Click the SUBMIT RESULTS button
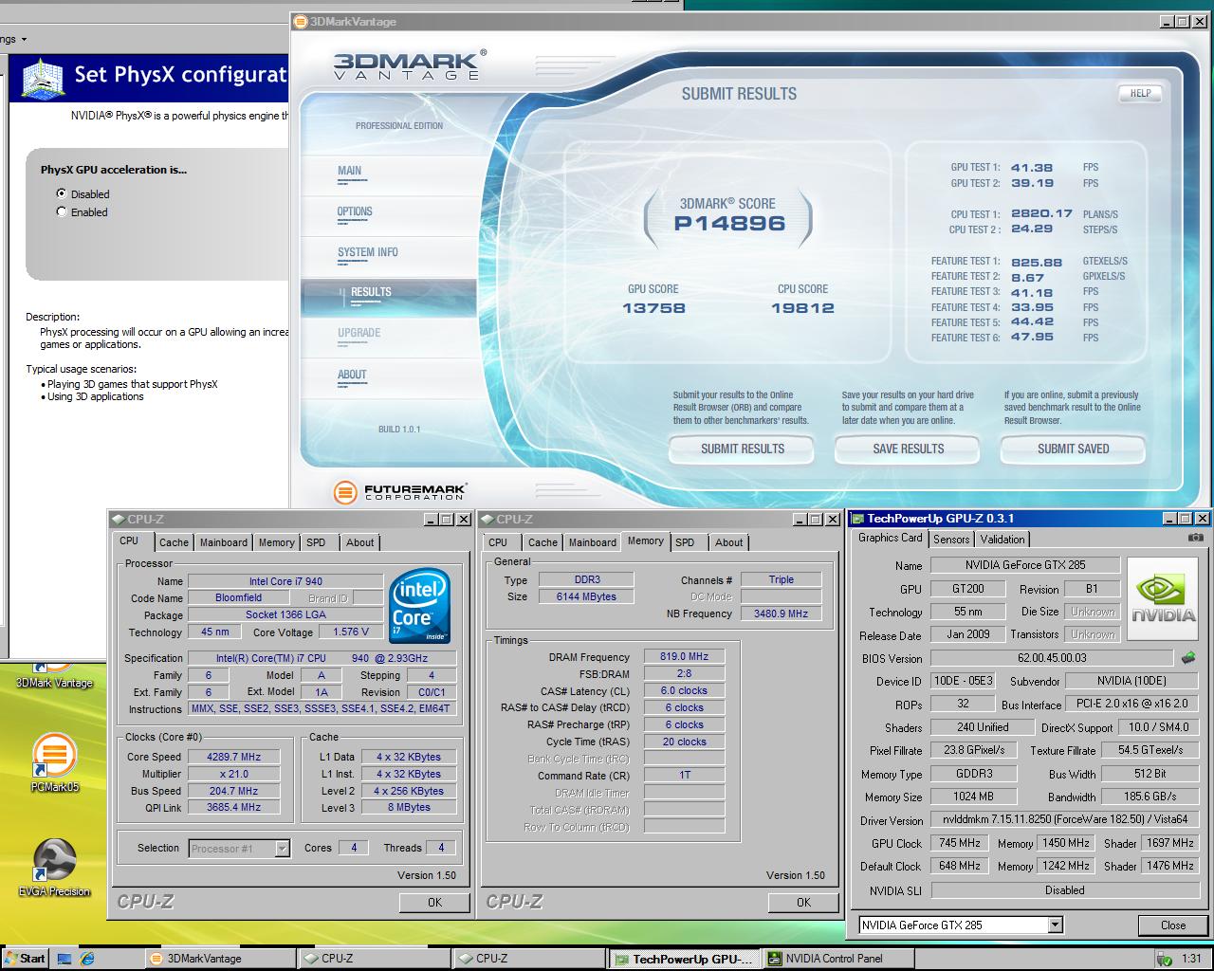The width and height of the screenshot is (1214, 971). 743,449
